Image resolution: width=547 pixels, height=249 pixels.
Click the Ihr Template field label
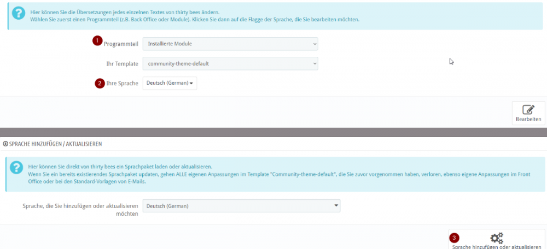point(121,64)
